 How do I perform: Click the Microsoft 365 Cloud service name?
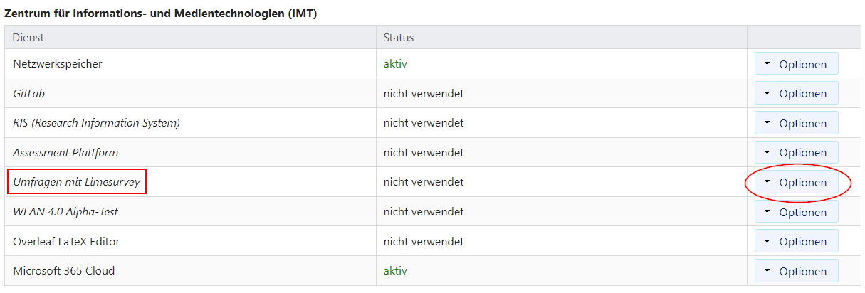click(63, 271)
